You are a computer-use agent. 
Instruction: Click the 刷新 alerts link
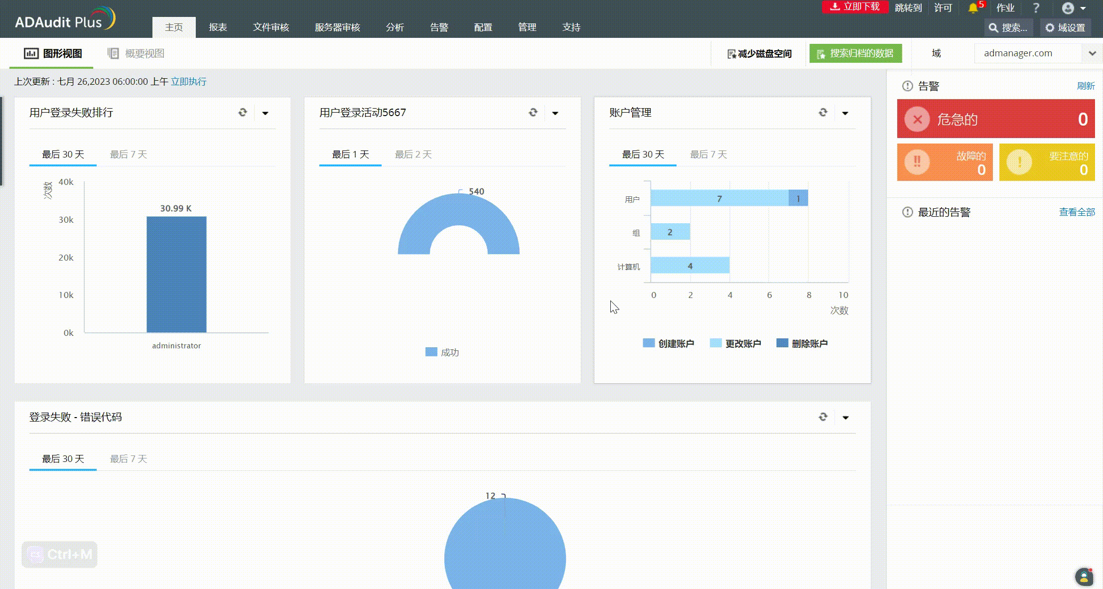1086,86
